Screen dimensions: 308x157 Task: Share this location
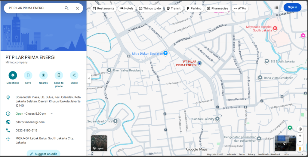point(74,75)
